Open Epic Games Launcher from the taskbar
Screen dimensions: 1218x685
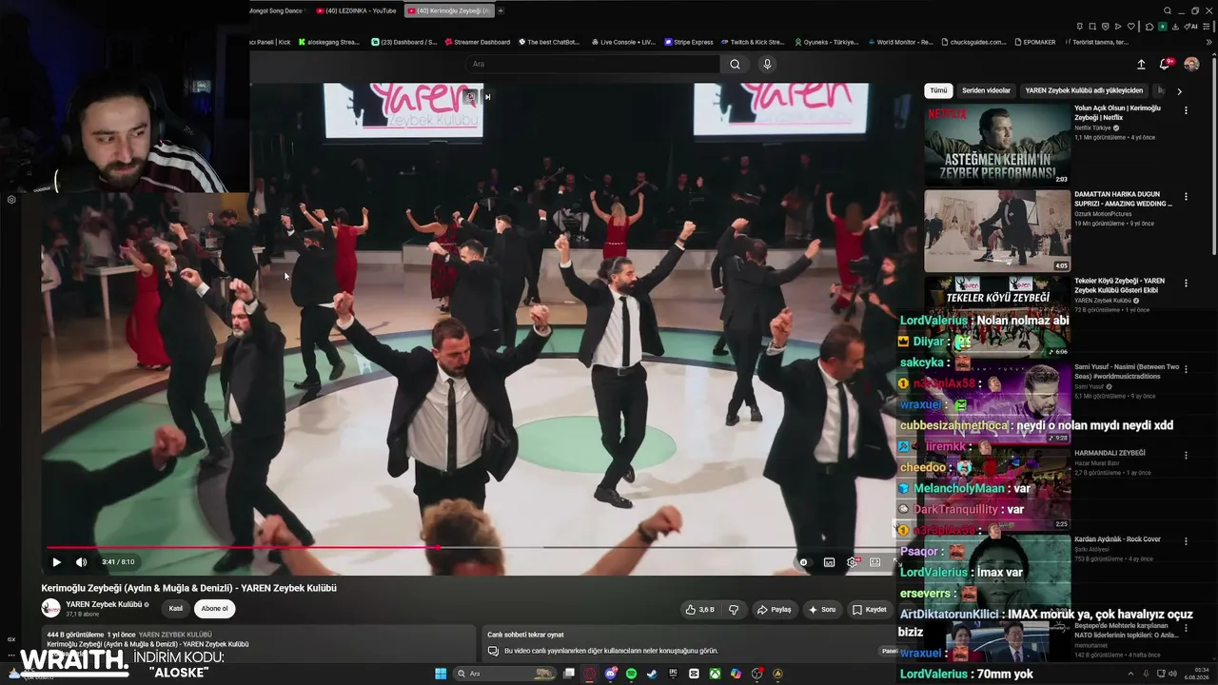pyautogui.click(x=673, y=674)
